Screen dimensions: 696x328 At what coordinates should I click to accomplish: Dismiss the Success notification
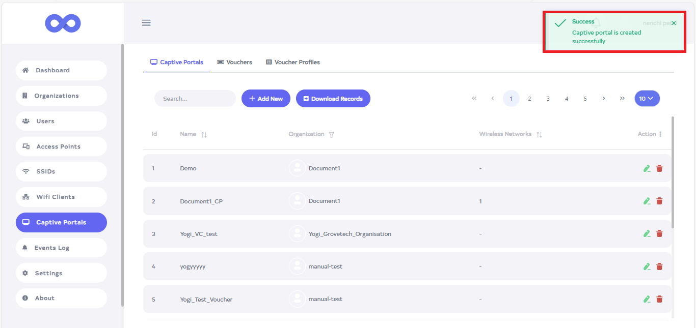click(674, 23)
